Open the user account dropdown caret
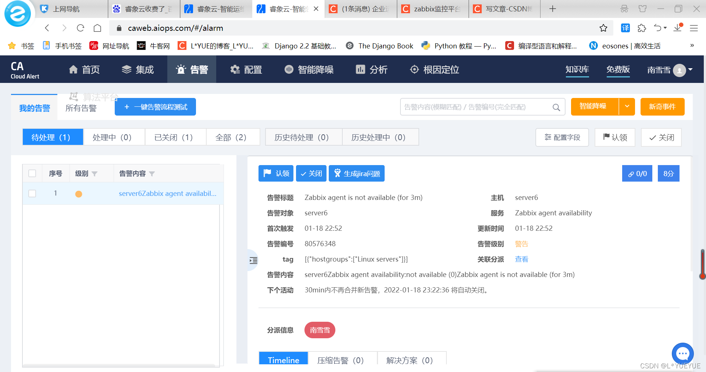 tap(691, 69)
